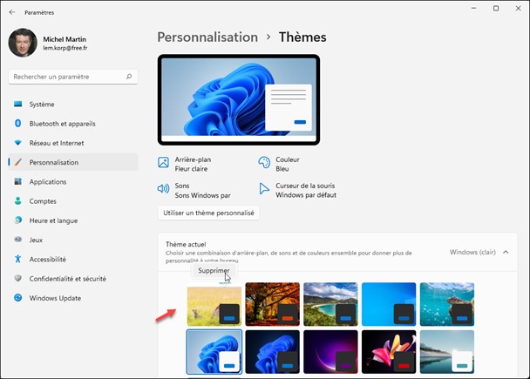The image size is (530, 379).
Task: Go to Windows Update
Action: (73, 298)
